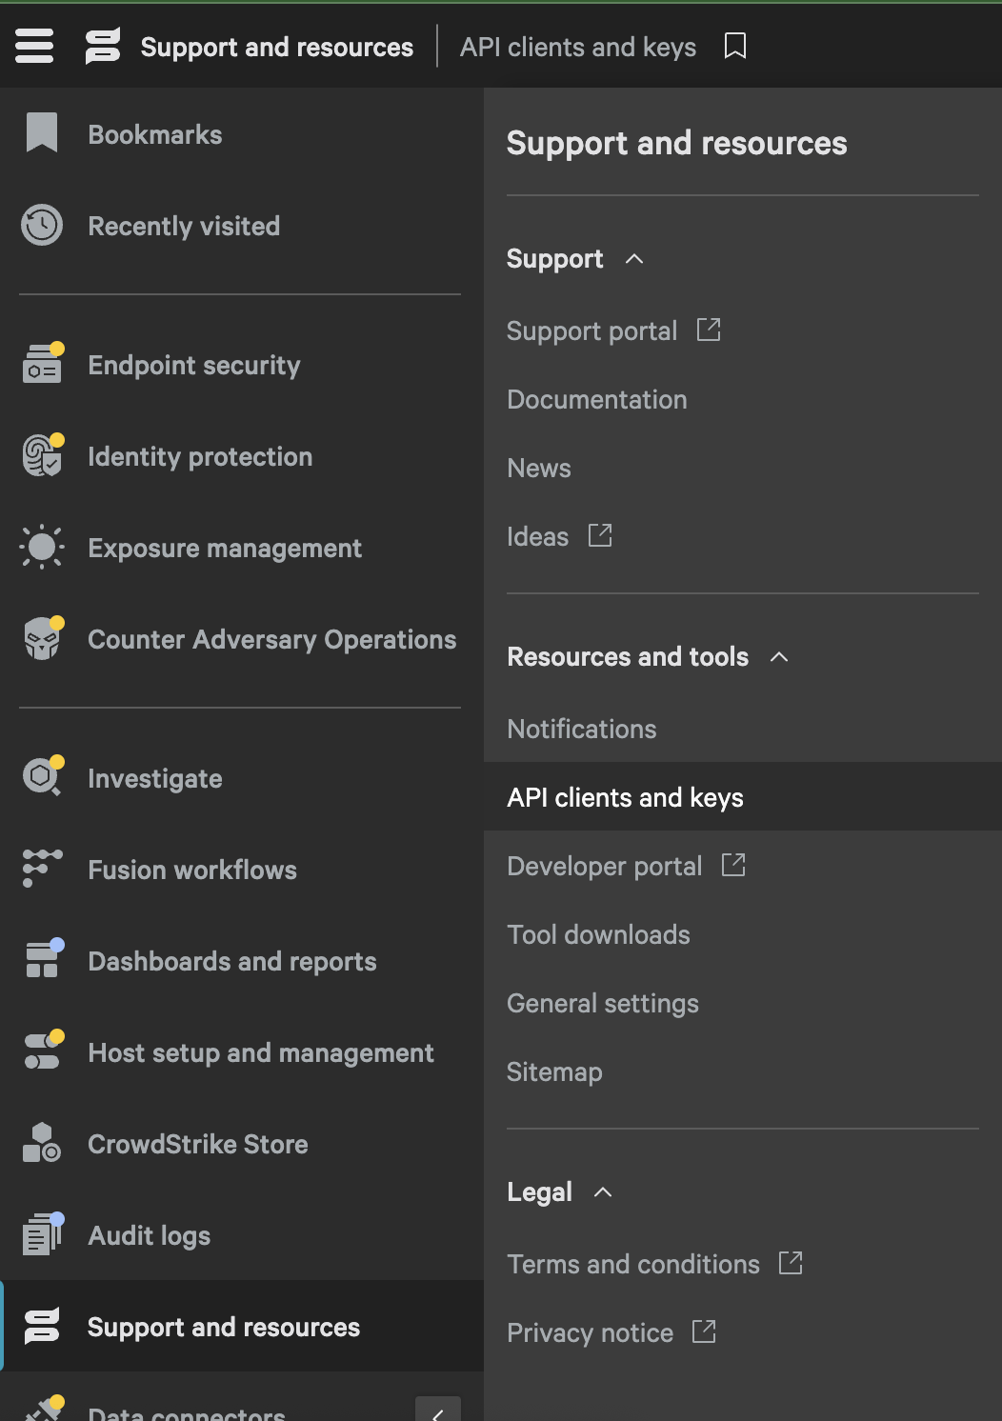Click external link icon beside Privacy notice
The width and height of the screenshot is (1002, 1421).
(704, 1331)
